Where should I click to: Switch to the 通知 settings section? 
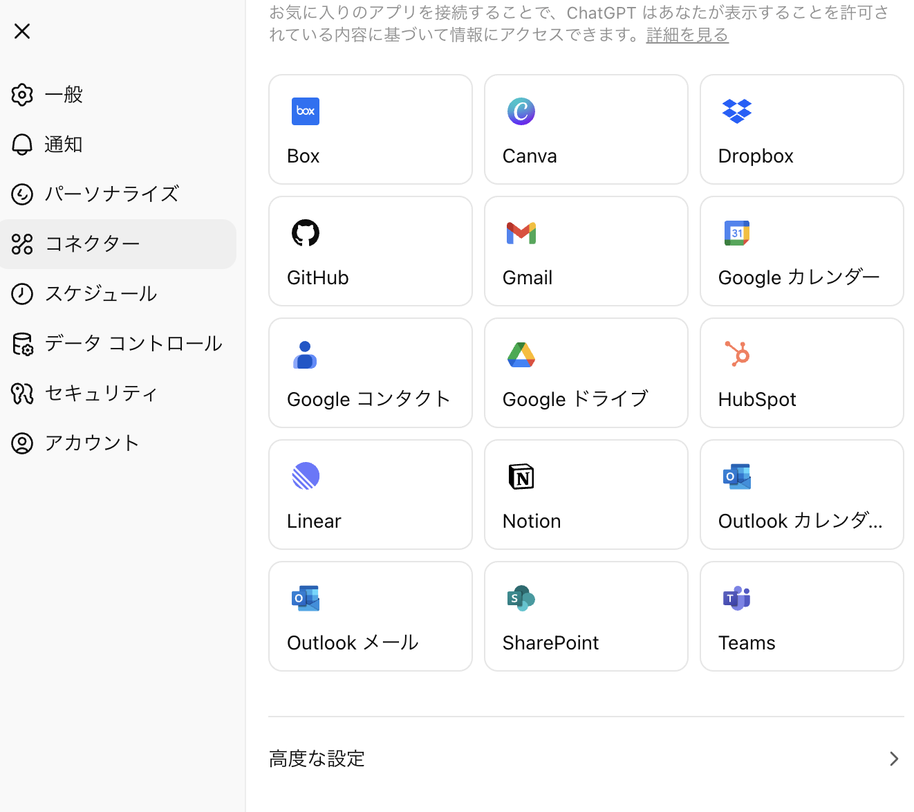[x=64, y=145]
